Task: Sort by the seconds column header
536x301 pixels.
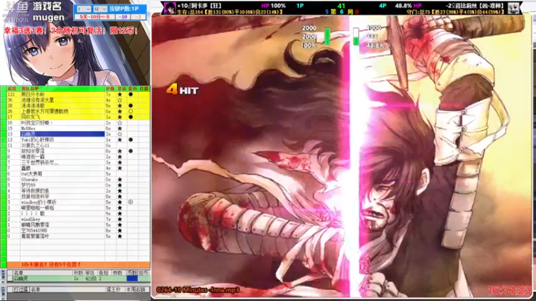Action: tap(111, 89)
